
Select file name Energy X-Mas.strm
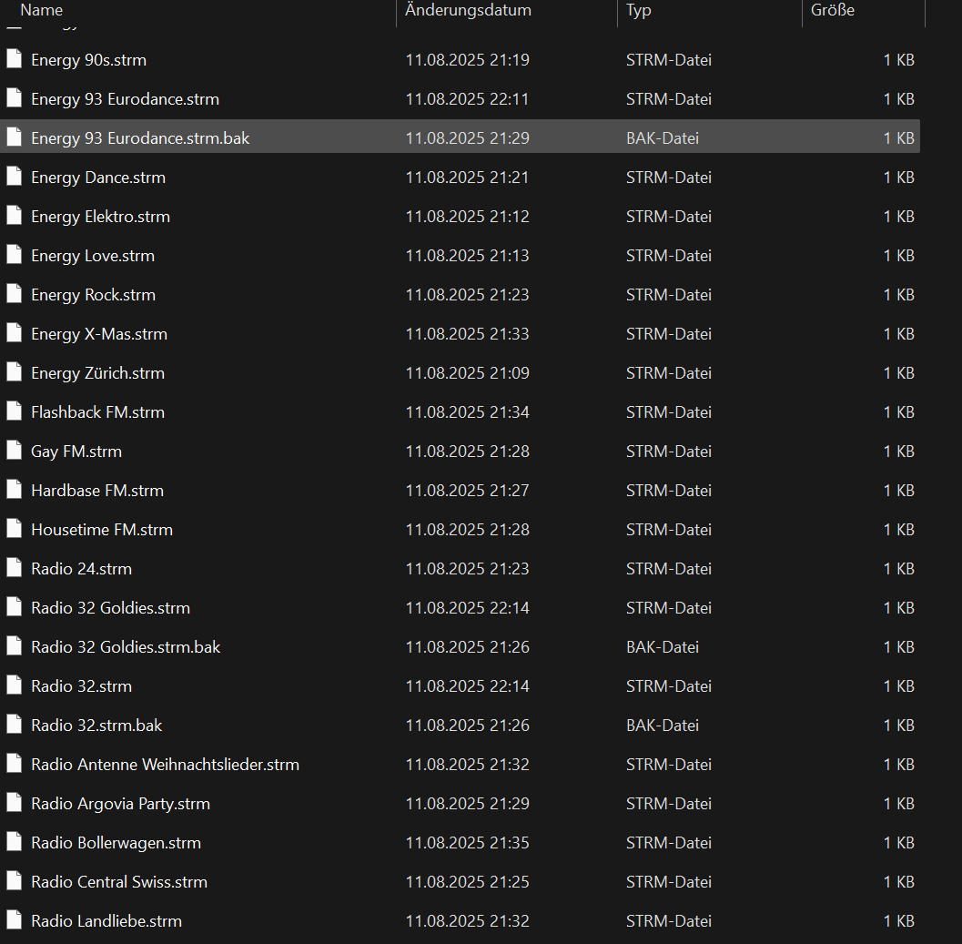[x=99, y=334]
